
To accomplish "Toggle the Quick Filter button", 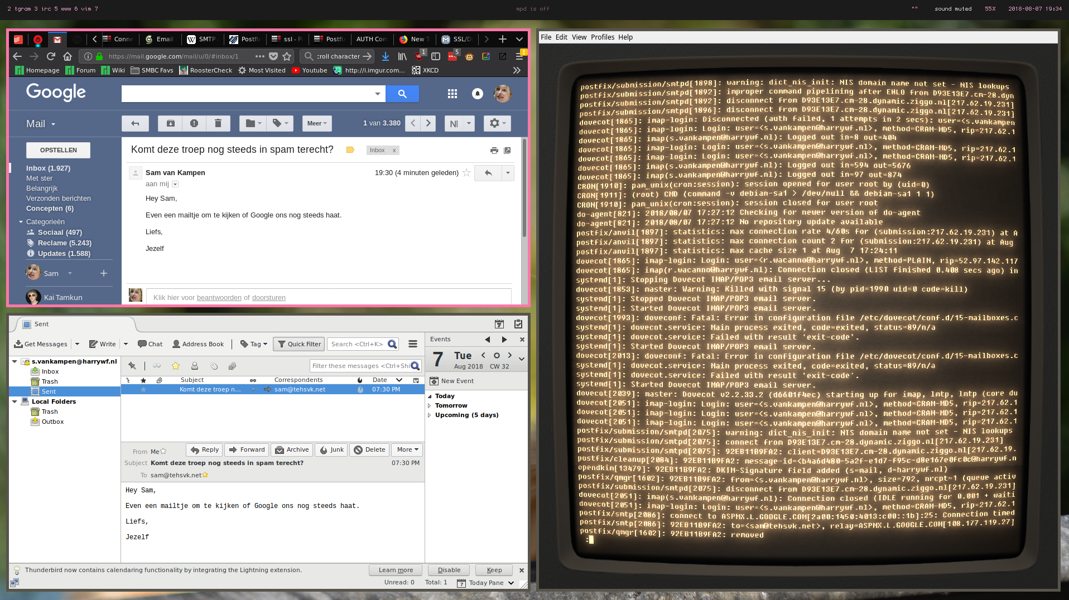I will (300, 344).
